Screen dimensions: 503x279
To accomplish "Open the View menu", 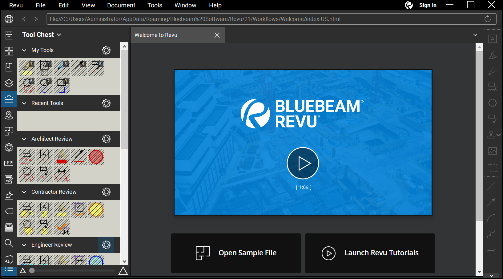I will [88, 5].
